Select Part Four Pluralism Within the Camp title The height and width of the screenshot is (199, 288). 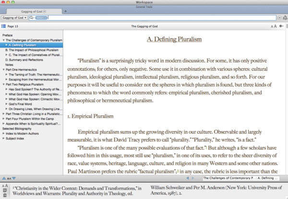coord(30,119)
